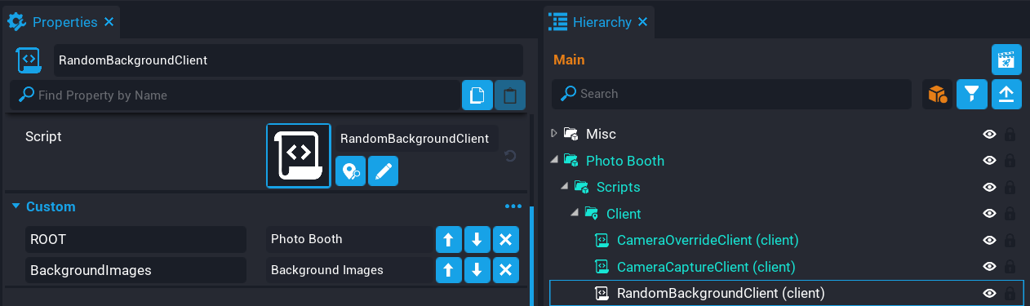Toggle visibility of CameraOverrideClient
1030x306 pixels.
[989, 240]
